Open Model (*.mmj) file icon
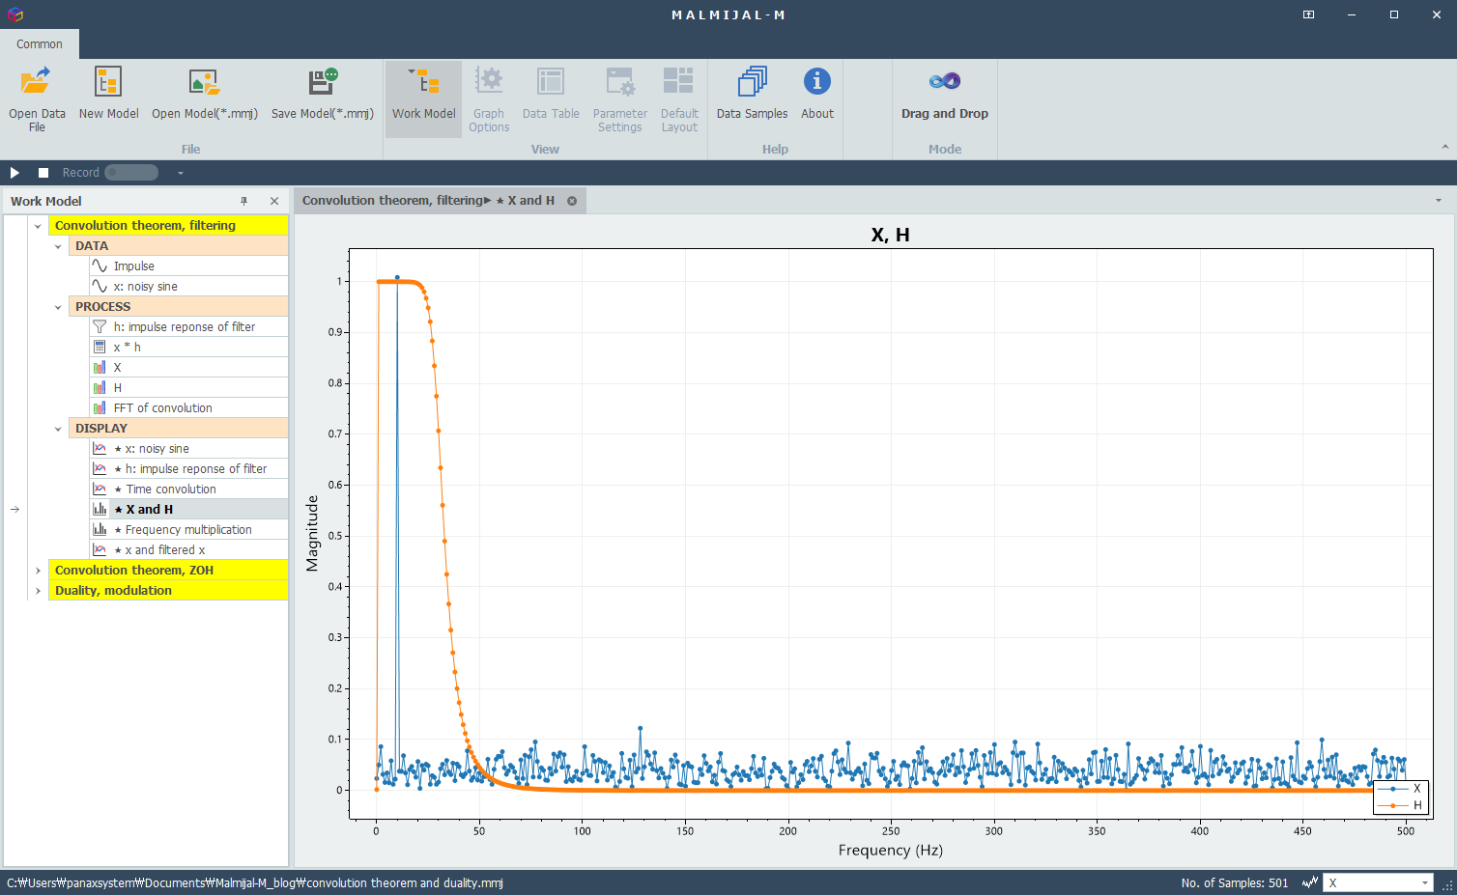The image size is (1457, 895). coord(205,81)
